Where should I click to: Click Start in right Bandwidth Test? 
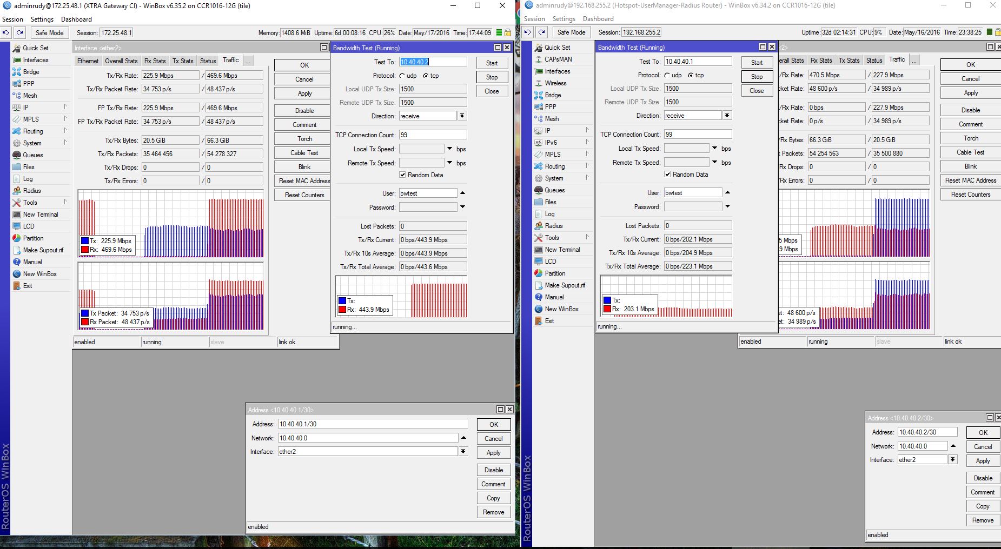(757, 63)
